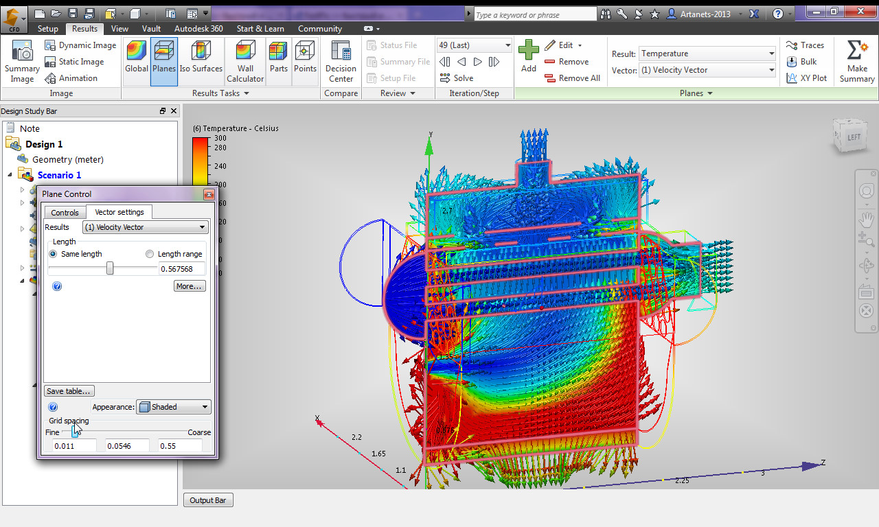Click the star favorites icon in title bar
This screenshot has width=879, height=527.
click(x=654, y=14)
